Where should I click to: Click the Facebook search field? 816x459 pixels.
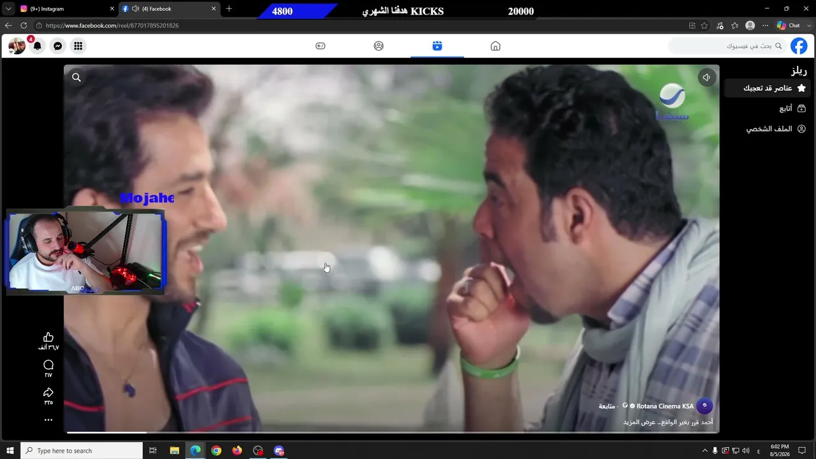coord(727,46)
